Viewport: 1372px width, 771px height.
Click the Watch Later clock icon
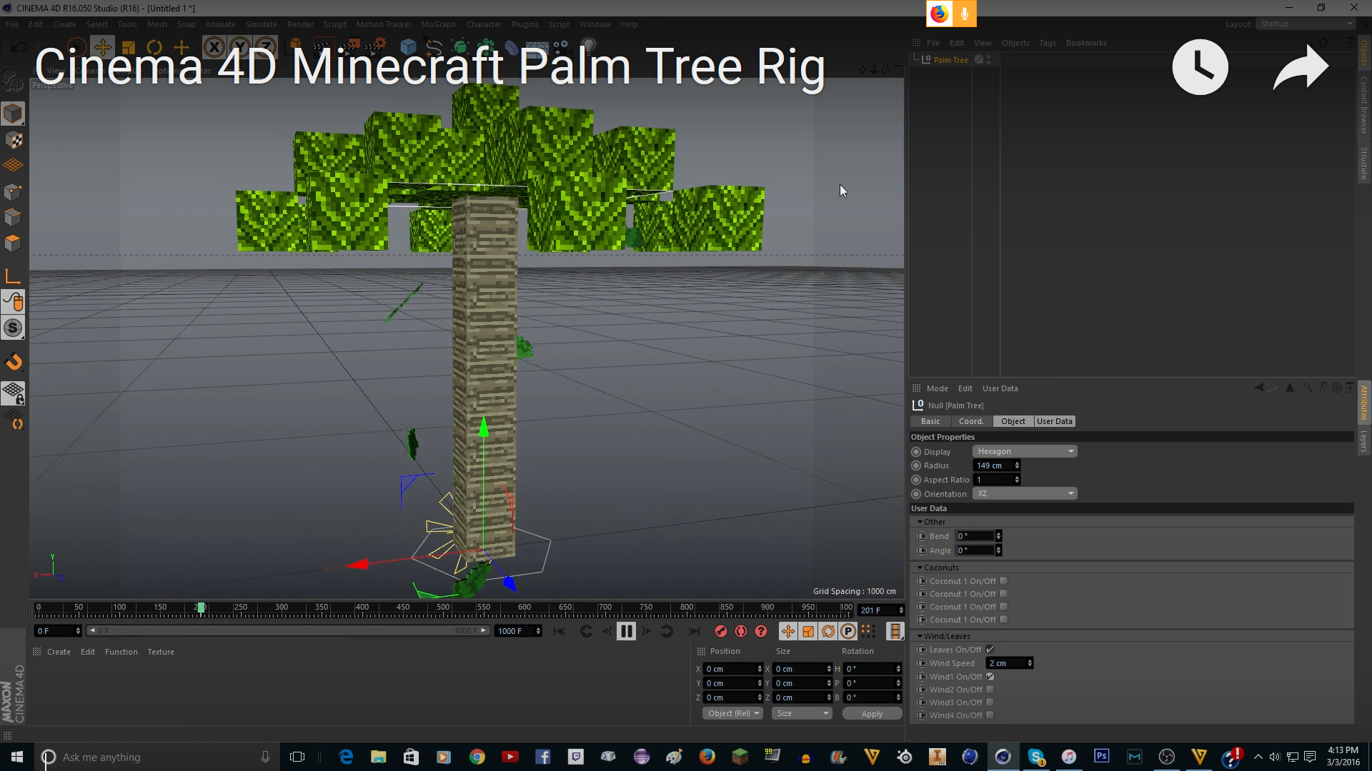pyautogui.click(x=1200, y=66)
